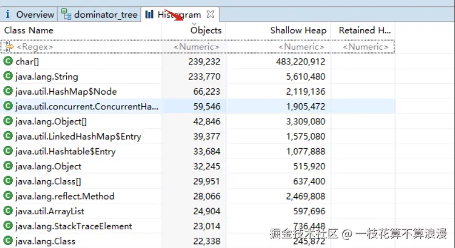Click the class icon for java.lang.Class[]
The height and width of the screenshot is (248, 455).
(8, 181)
